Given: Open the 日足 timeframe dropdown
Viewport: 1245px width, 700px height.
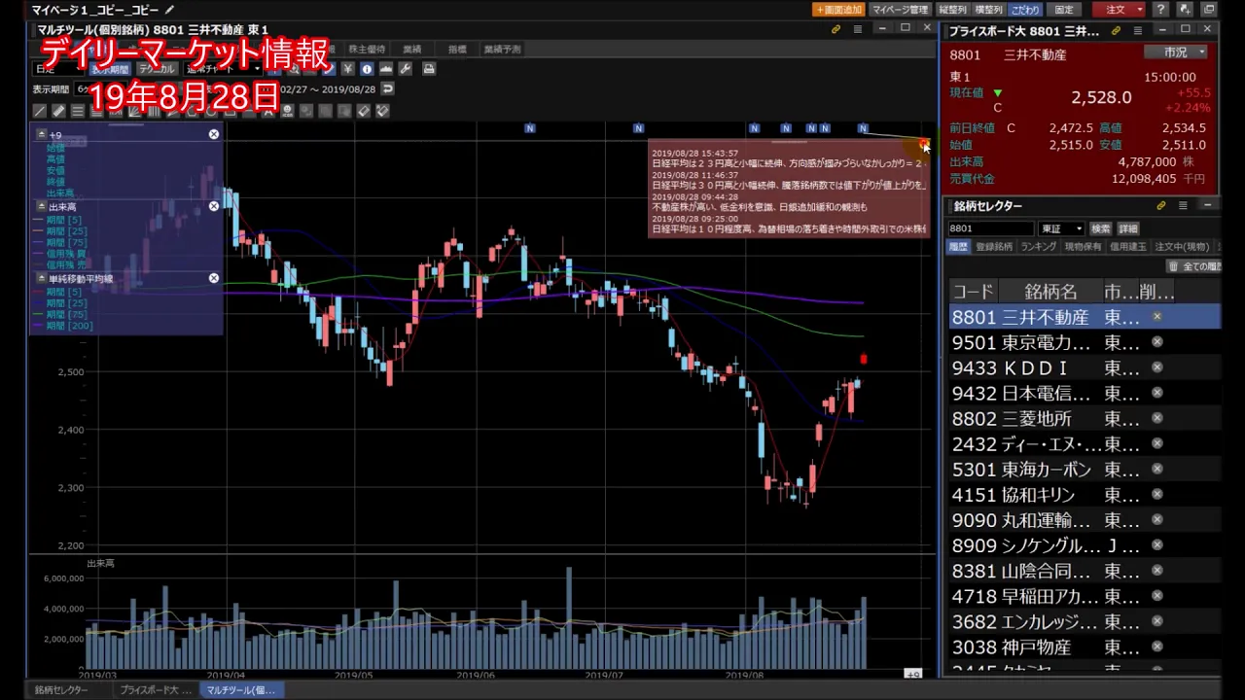Looking at the screenshot, I should [x=58, y=69].
